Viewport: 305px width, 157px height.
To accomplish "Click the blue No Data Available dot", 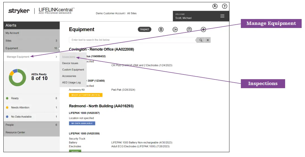I will 7,117.
